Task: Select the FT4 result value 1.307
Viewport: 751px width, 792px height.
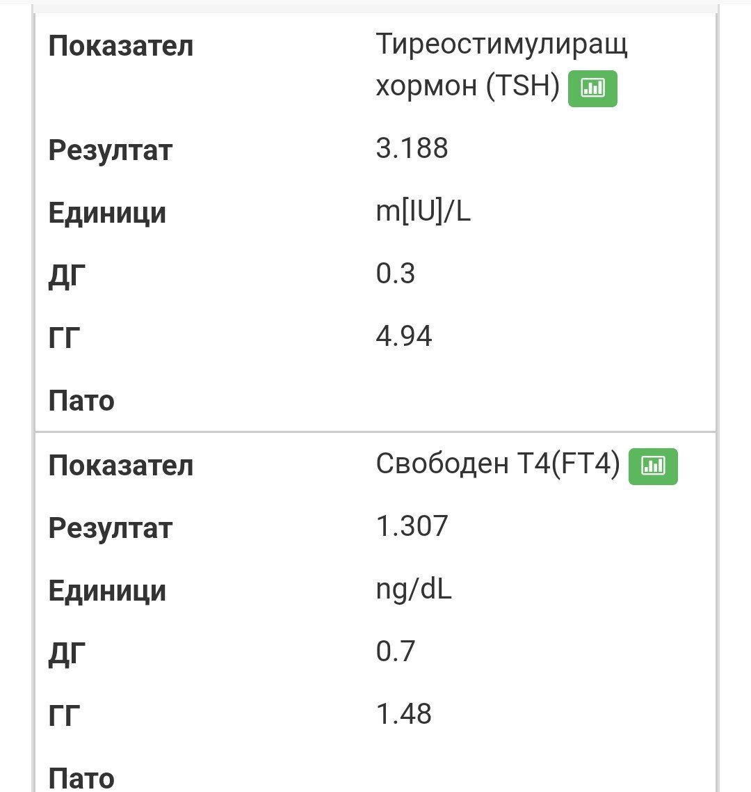Action: point(412,526)
